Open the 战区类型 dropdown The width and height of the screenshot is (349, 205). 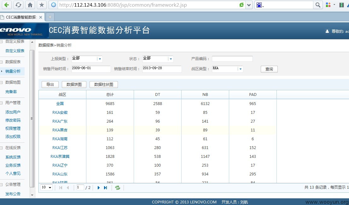coord(240,69)
